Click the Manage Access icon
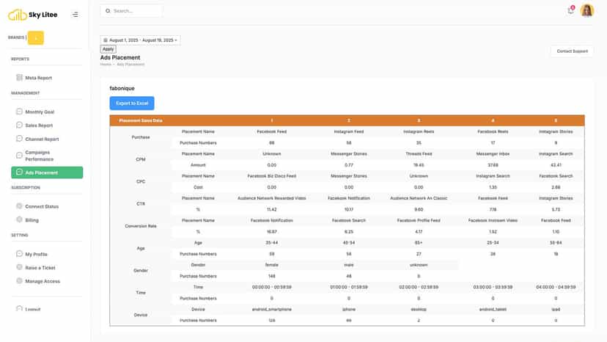 click(x=19, y=281)
